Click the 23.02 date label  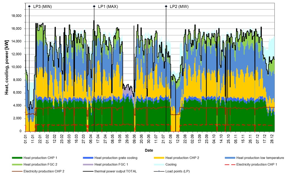click(62, 139)
